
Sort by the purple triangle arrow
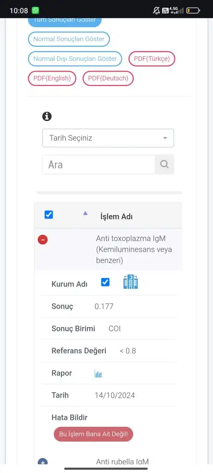coord(85,213)
